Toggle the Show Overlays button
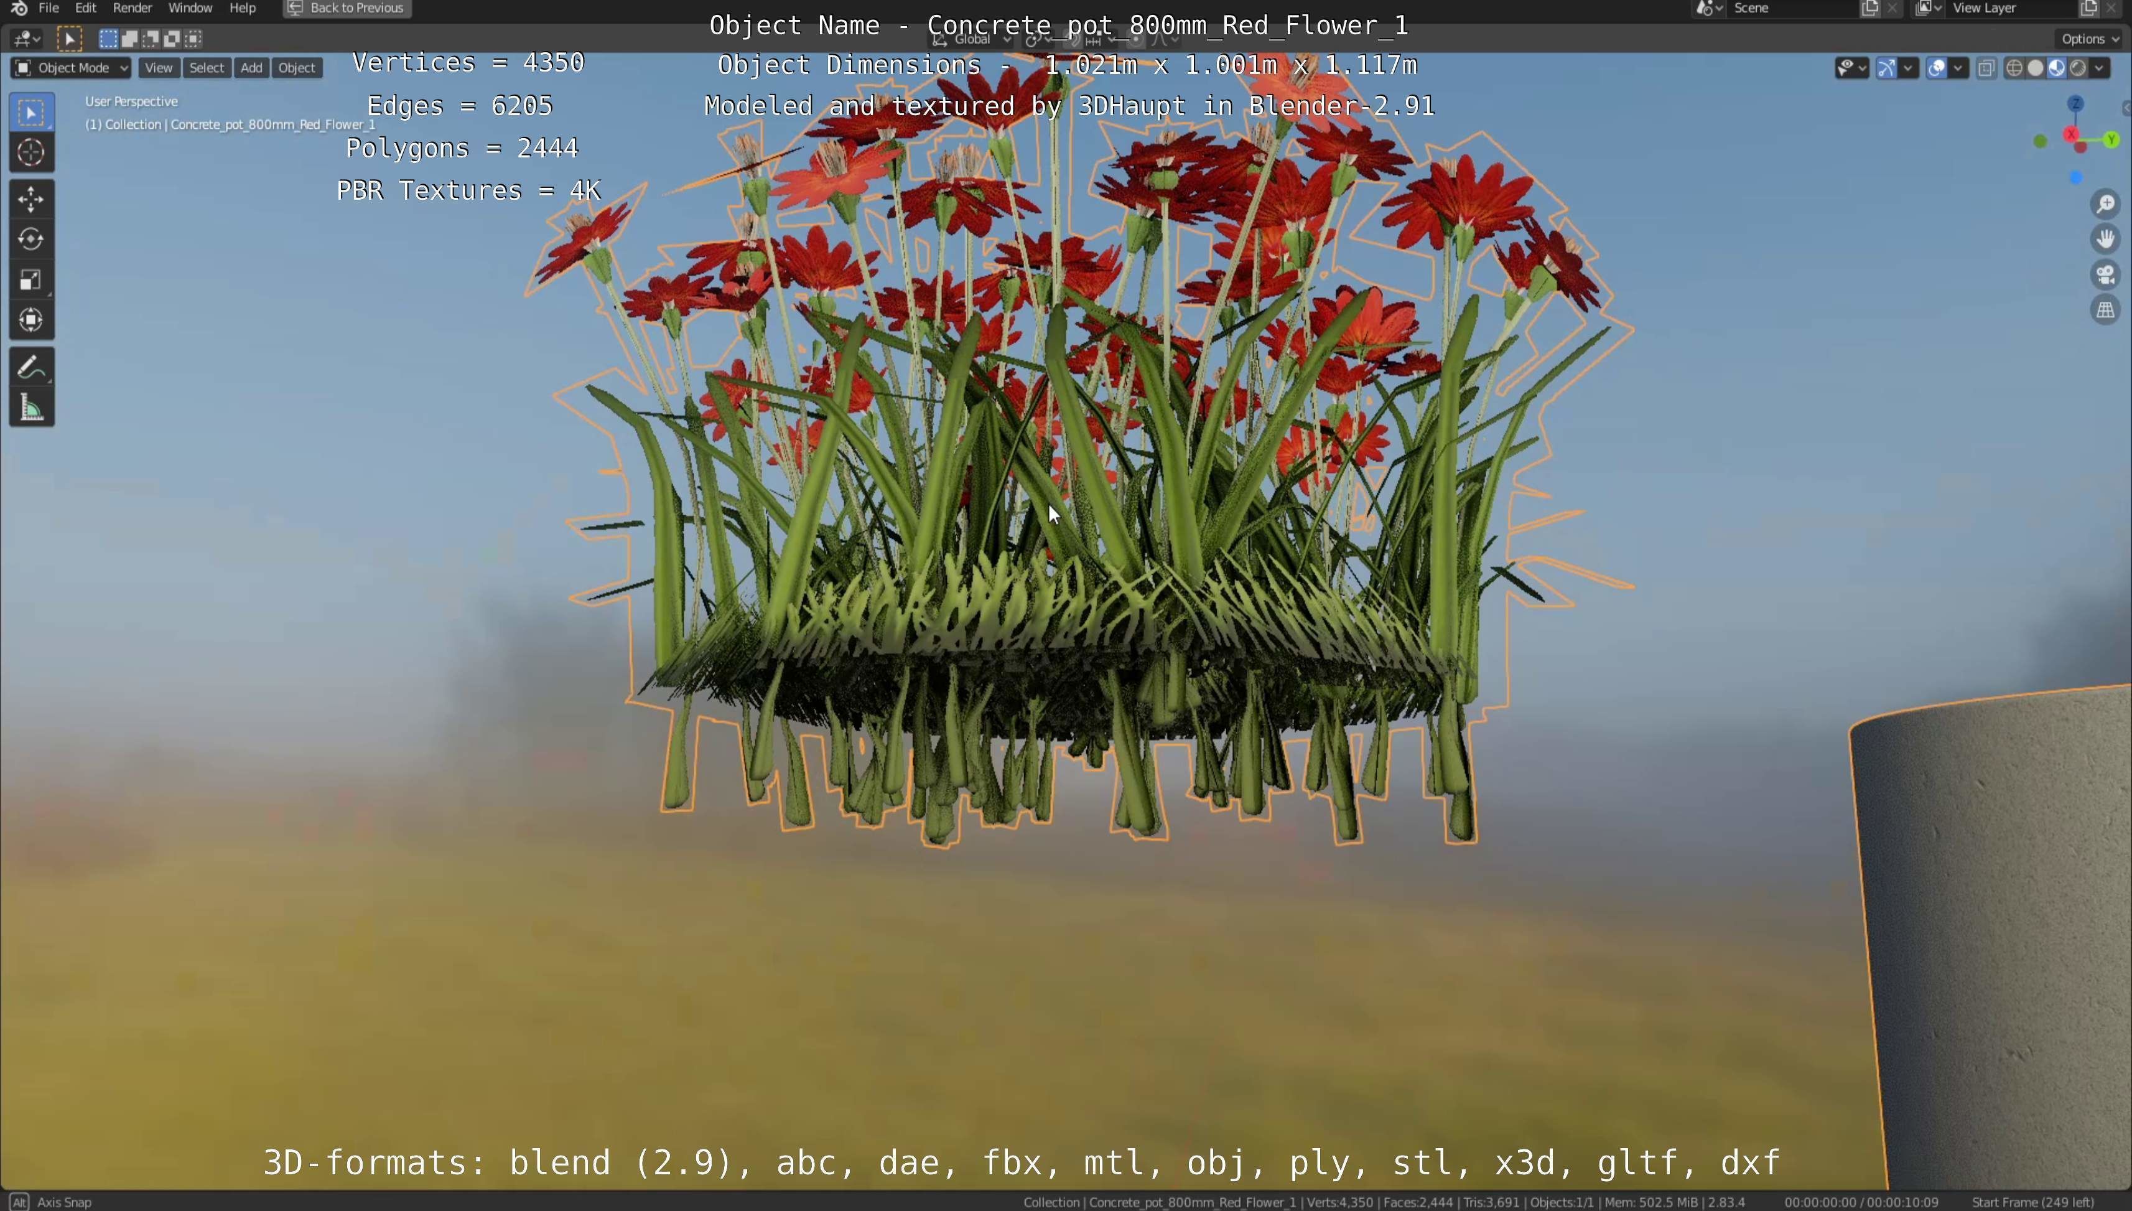 pyautogui.click(x=1937, y=68)
